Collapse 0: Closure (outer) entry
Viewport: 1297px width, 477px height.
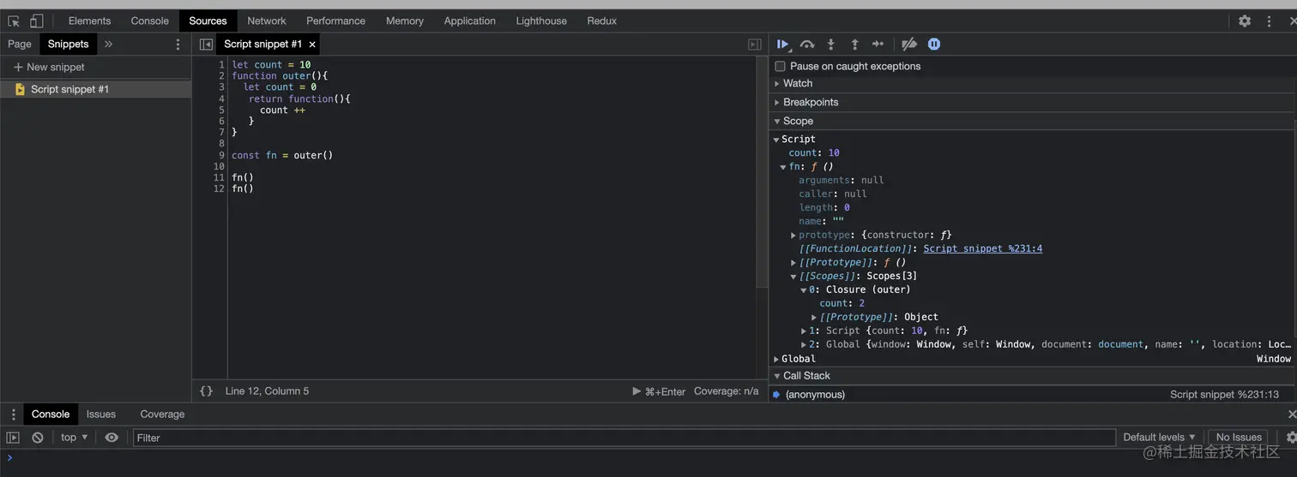[804, 290]
